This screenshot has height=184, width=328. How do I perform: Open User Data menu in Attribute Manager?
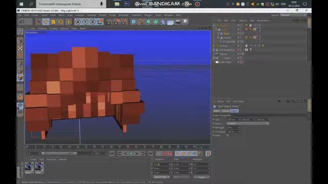(238, 101)
